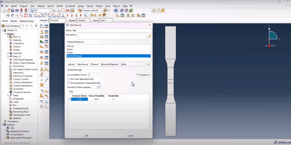Expand the Parts (1) tree node
Image resolution: width=291 pixels, height=145 pixels.
point(8,37)
